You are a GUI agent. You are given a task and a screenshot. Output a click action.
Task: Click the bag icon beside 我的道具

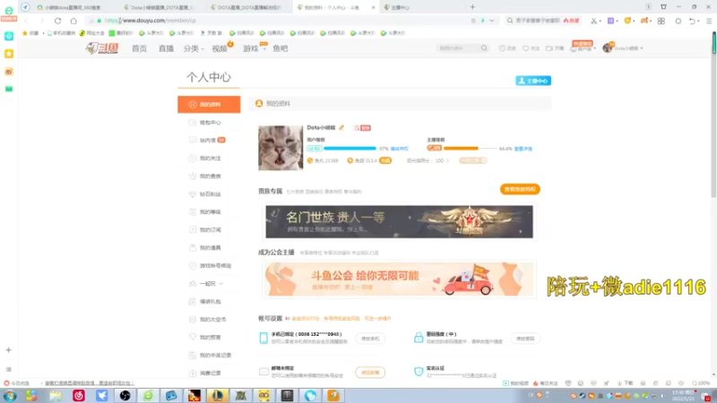tap(193, 248)
